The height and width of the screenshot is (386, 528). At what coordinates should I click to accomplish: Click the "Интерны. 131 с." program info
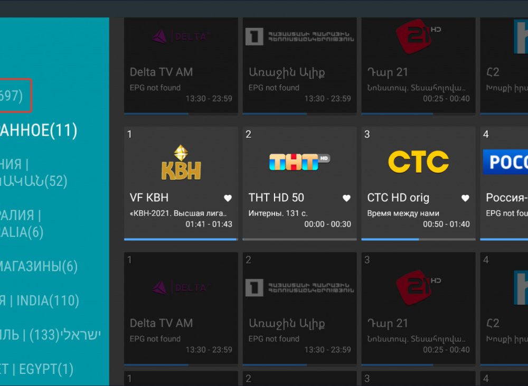click(278, 213)
